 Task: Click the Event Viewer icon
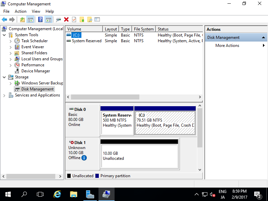click(17, 47)
